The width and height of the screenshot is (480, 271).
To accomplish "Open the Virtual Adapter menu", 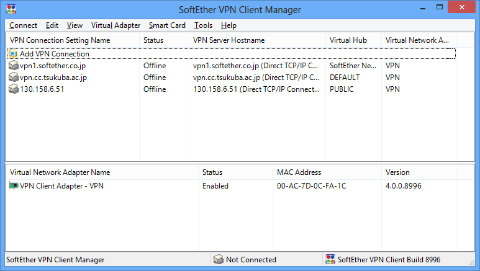I will coord(115,25).
